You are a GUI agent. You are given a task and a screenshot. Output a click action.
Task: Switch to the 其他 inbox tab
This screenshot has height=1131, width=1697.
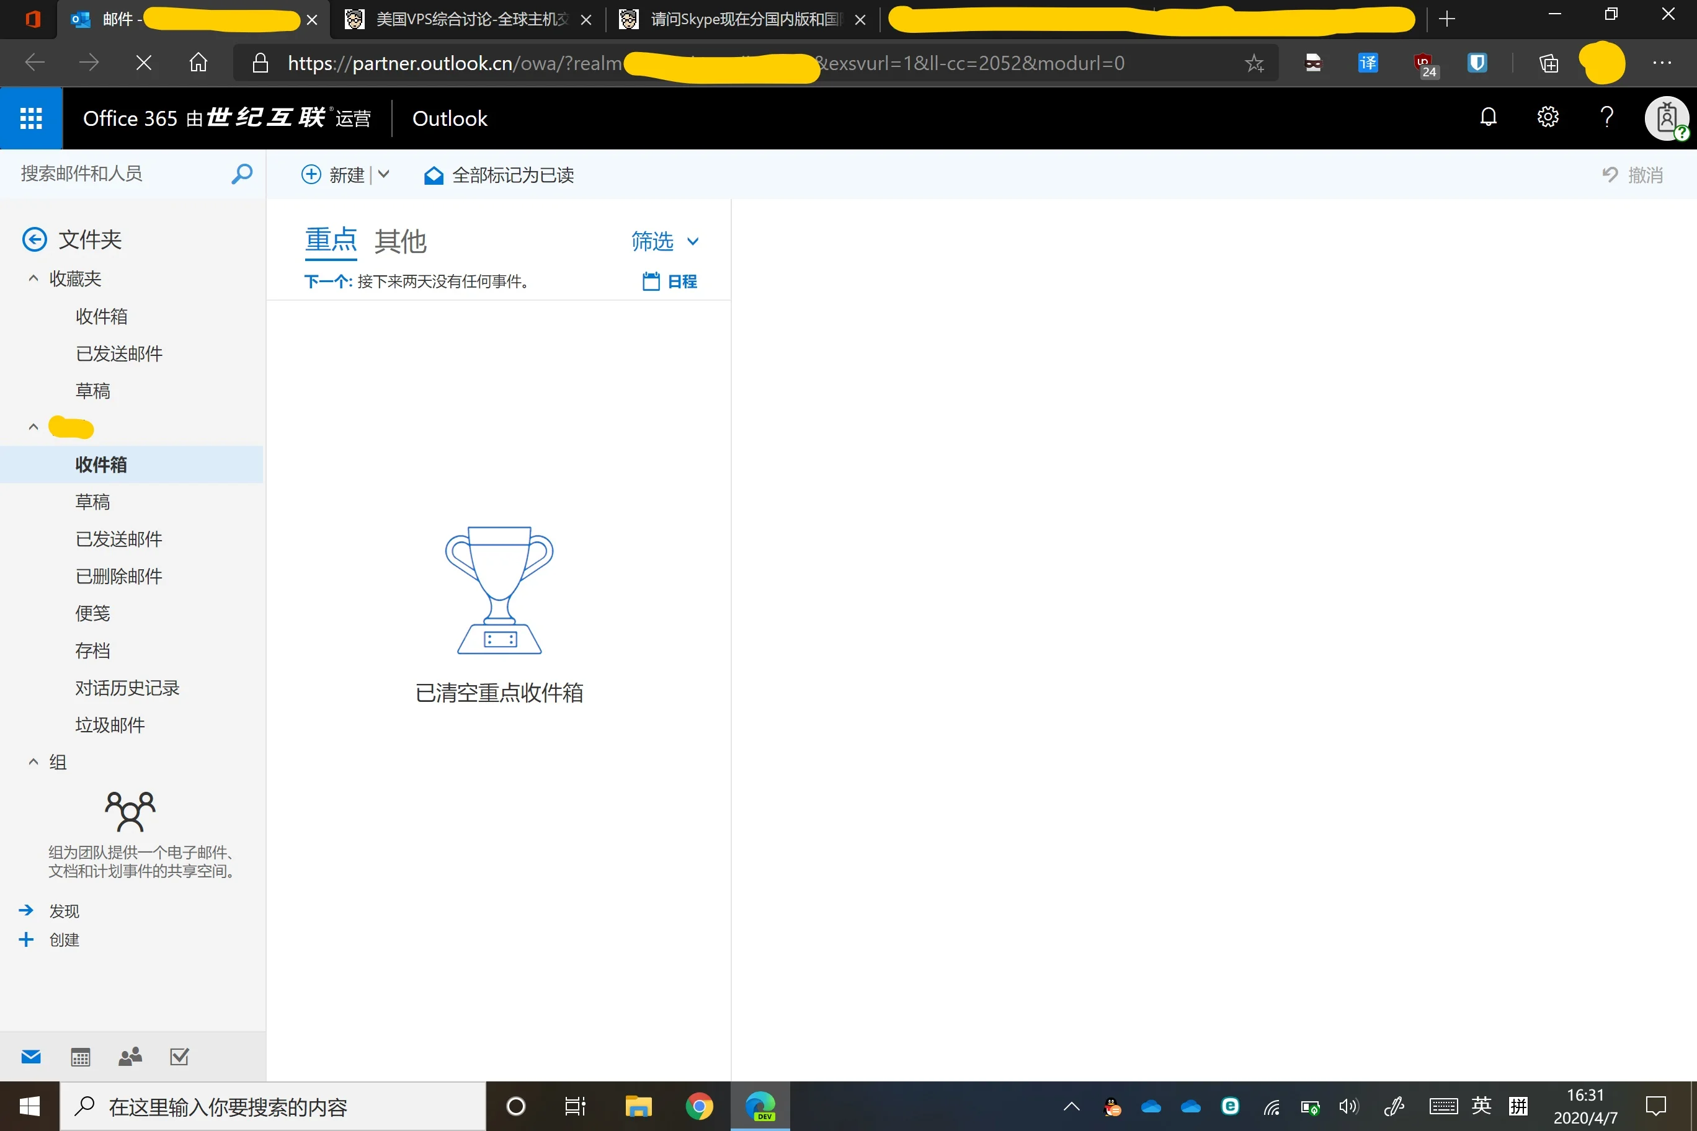[x=401, y=241]
